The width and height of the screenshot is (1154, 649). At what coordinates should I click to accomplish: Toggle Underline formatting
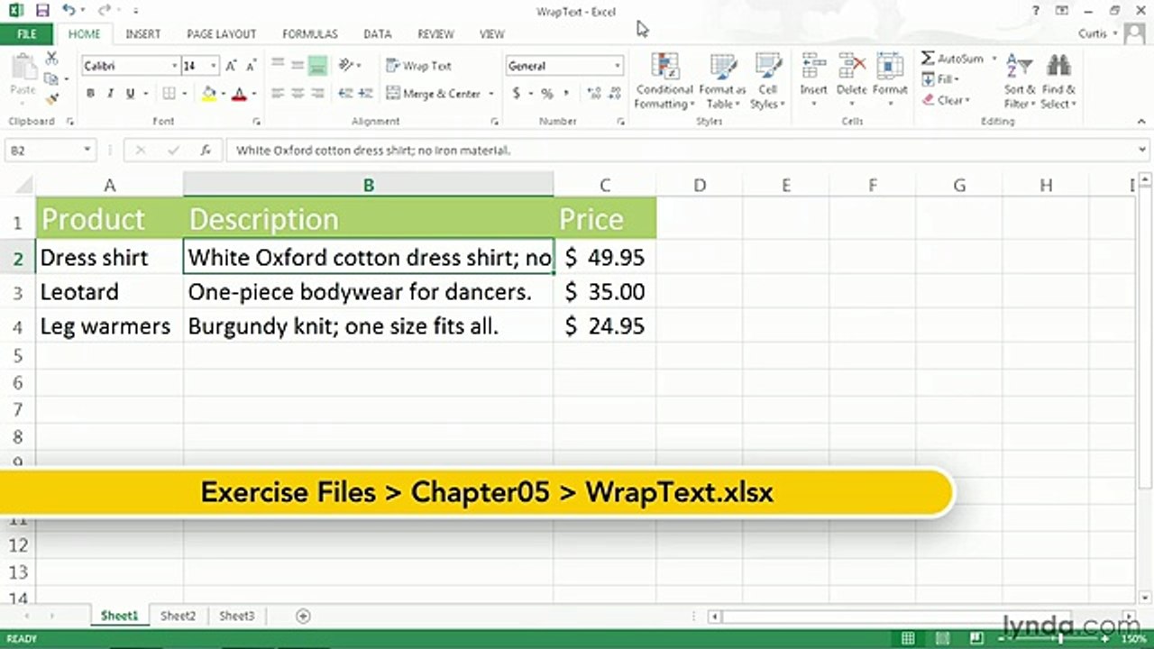pos(130,94)
